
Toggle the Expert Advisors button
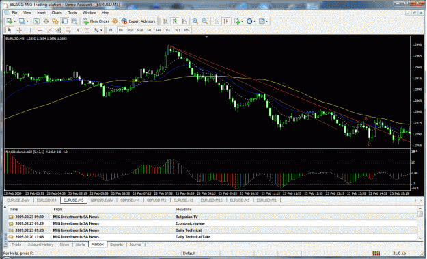click(x=138, y=21)
